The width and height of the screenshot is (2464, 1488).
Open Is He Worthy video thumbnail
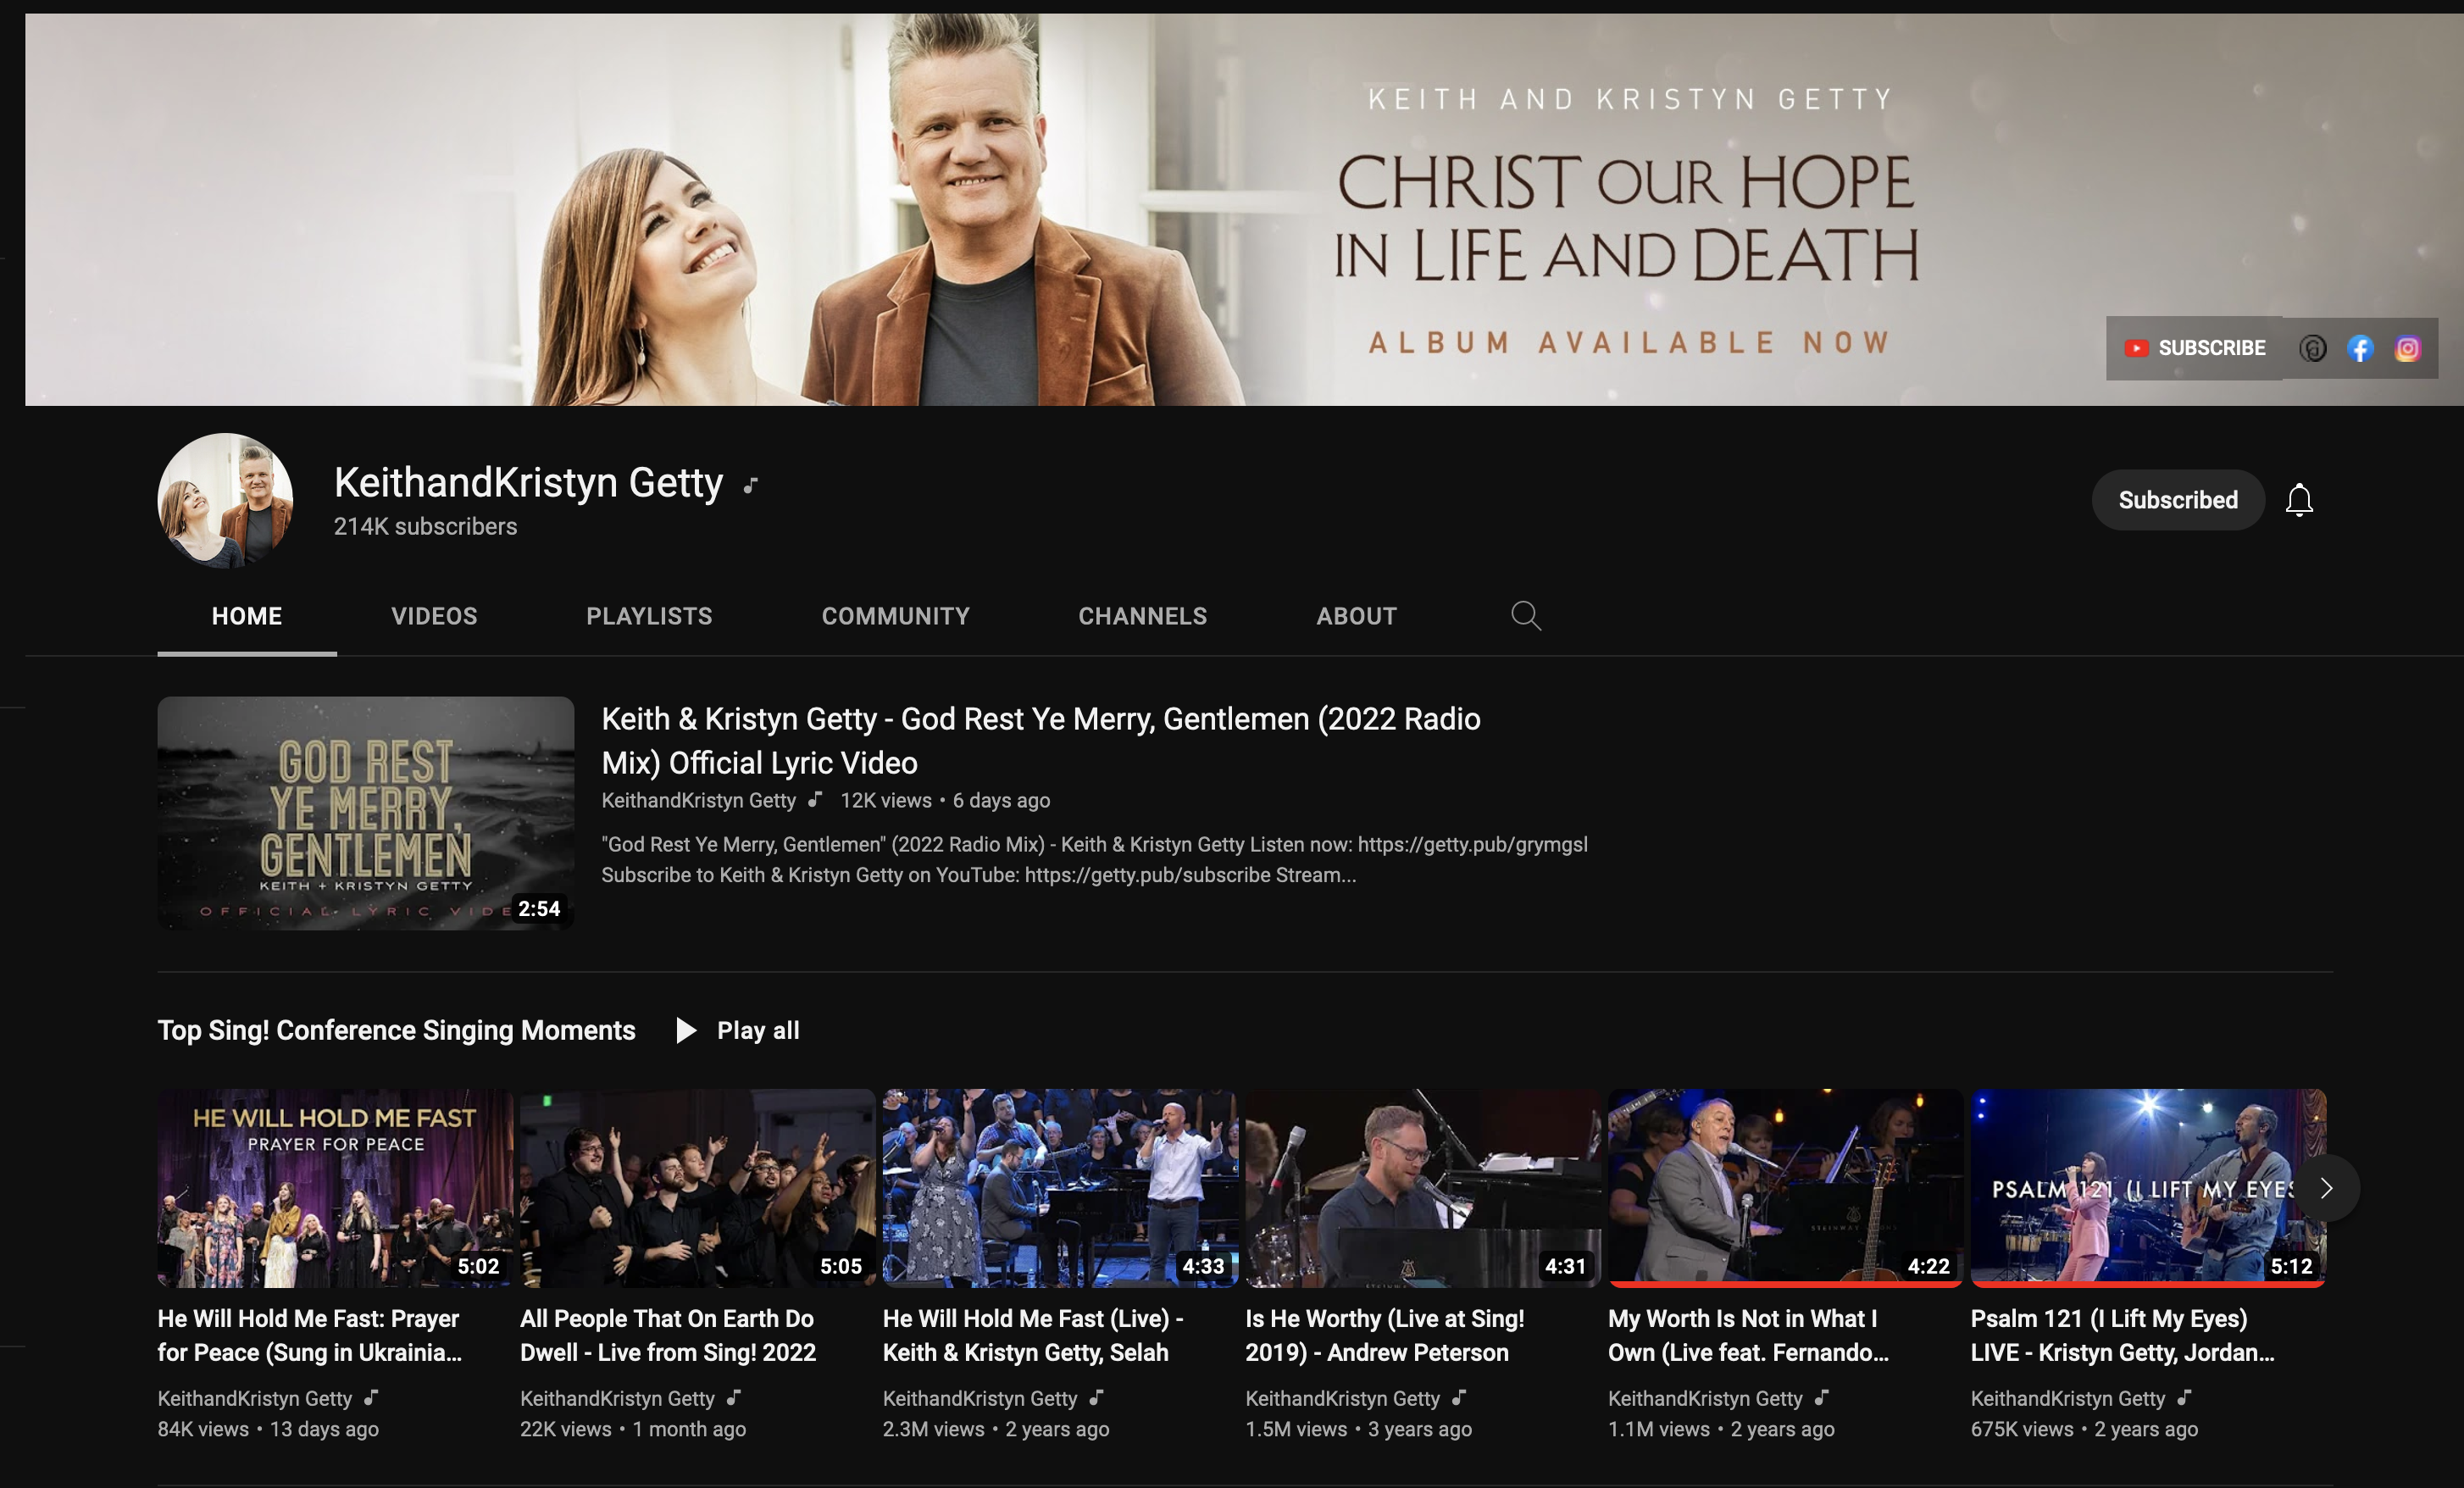[1423, 1188]
